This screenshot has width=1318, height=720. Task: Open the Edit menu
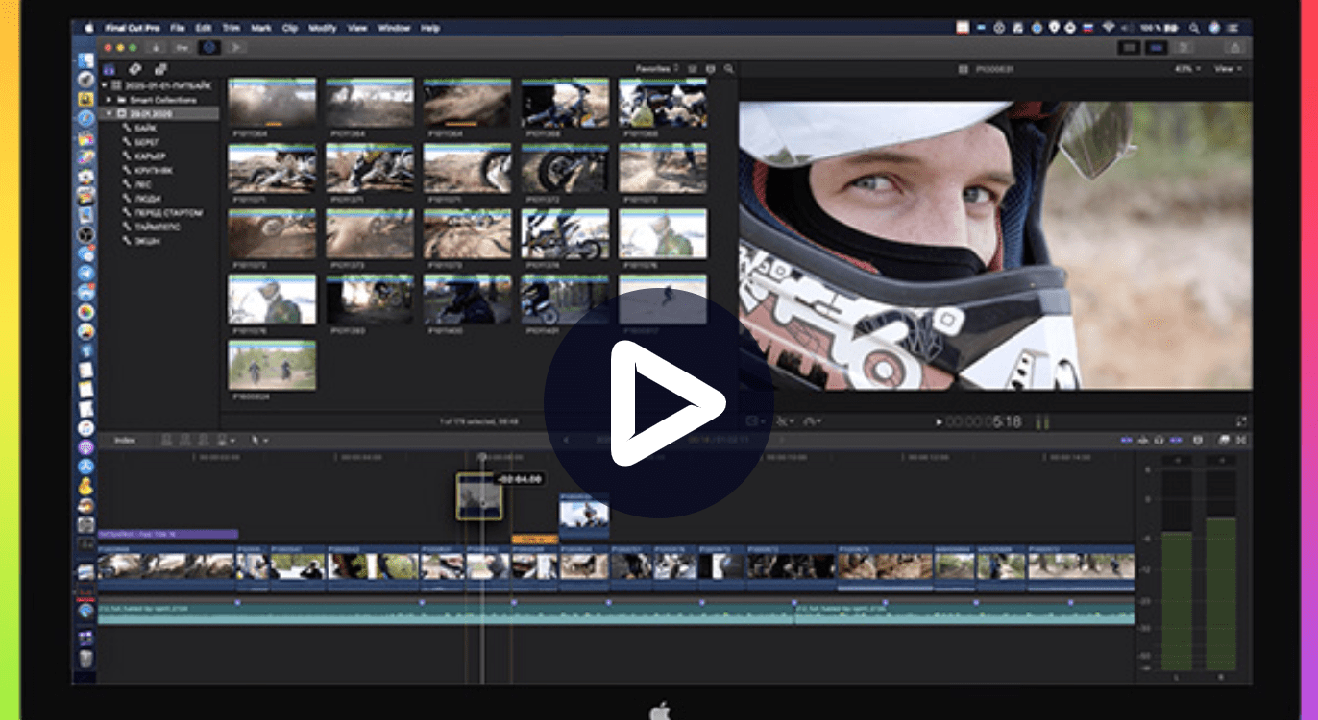(204, 28)
